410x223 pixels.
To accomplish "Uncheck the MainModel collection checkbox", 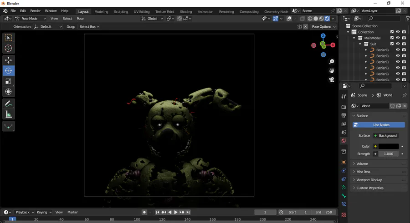I will (x=392, y=38).
